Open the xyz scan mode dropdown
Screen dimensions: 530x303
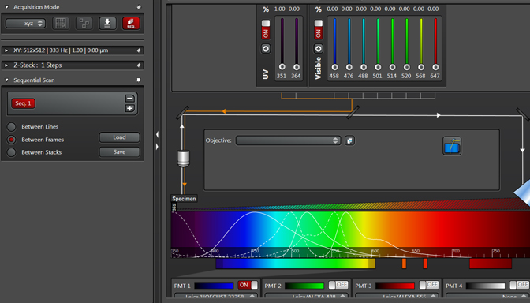pos(25,24)
